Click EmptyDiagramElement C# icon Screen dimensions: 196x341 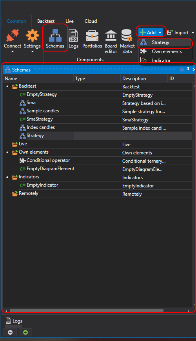[23, 169]
